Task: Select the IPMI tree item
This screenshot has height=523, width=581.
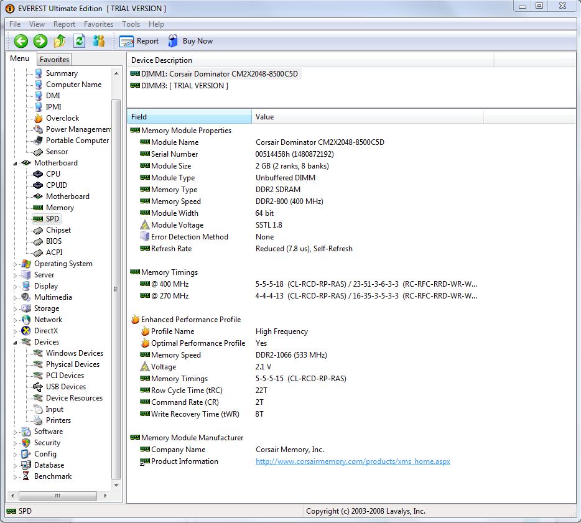Action: (53, 107)
